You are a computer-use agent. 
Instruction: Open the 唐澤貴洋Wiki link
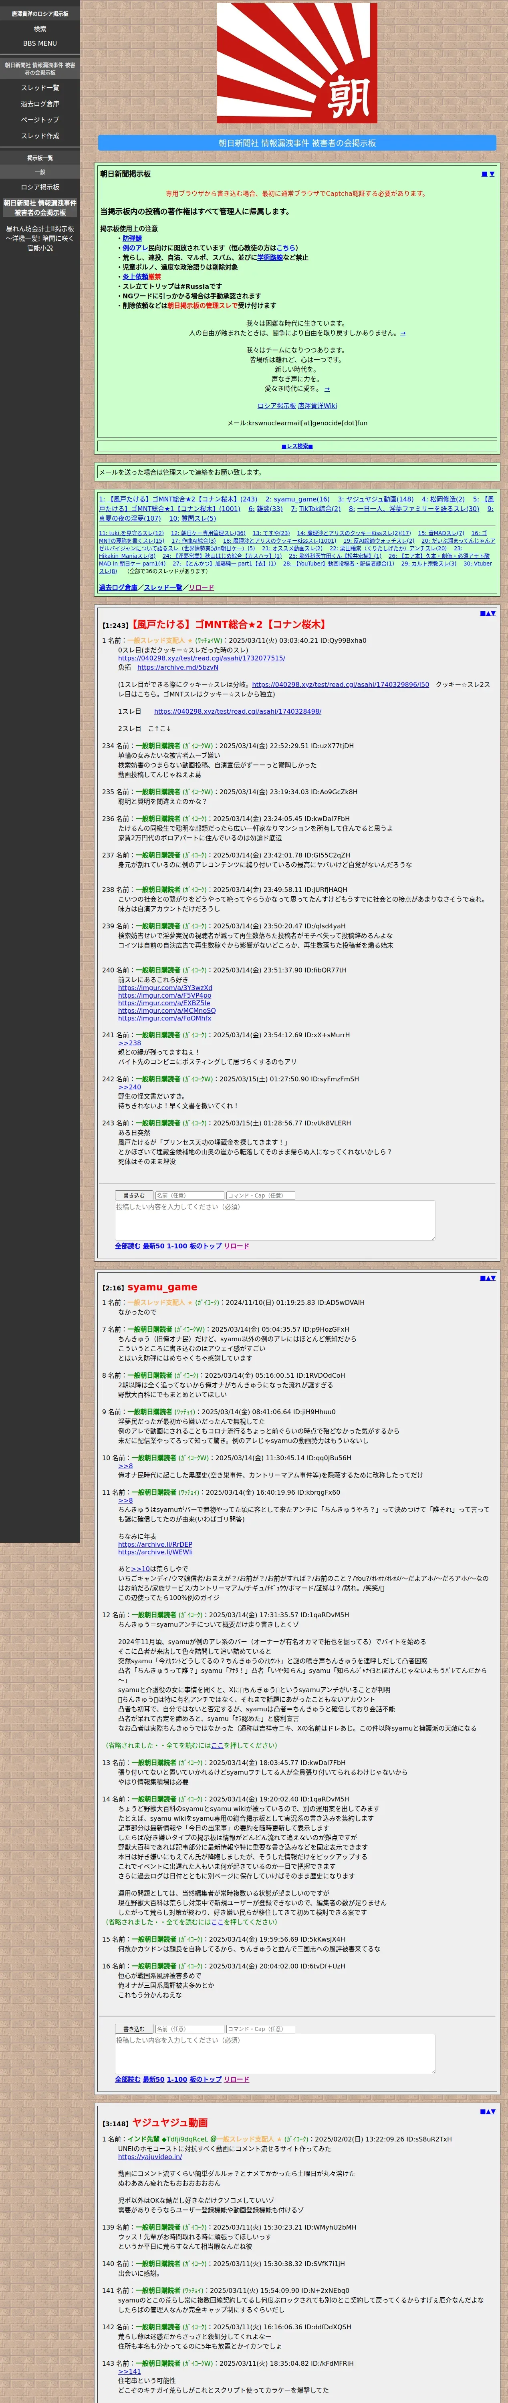tap(317, 406)
